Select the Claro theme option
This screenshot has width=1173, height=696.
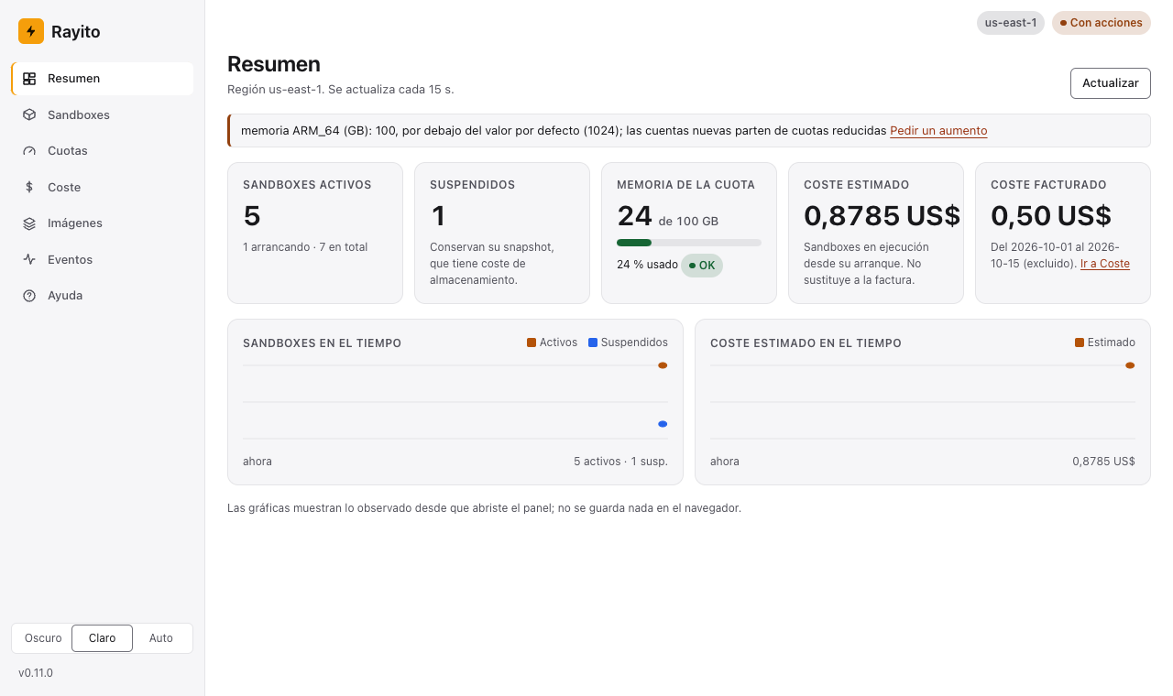[103, 638]
